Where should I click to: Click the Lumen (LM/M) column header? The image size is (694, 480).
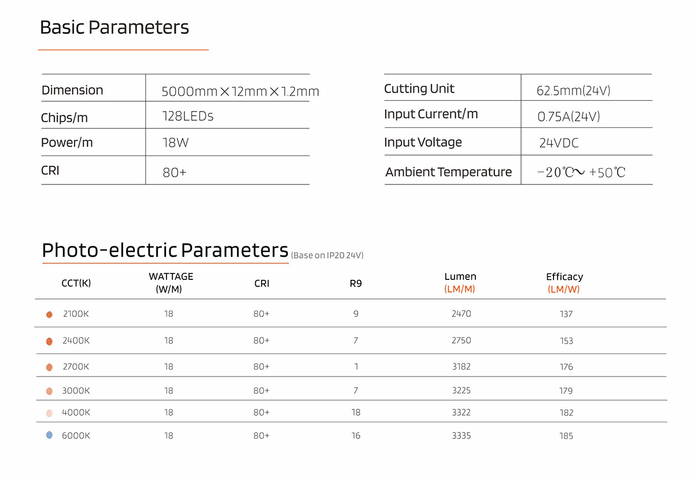[x=460, y=283]
